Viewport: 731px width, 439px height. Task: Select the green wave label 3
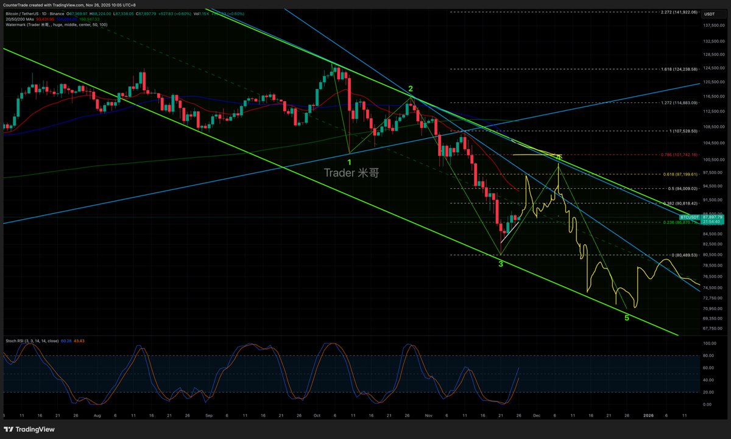501,264
